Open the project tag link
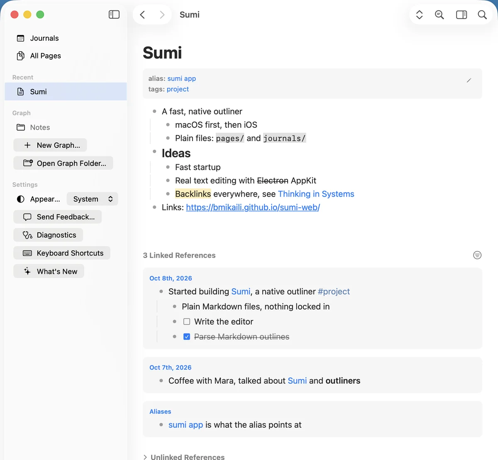The image size is (498, 460). 178,89
